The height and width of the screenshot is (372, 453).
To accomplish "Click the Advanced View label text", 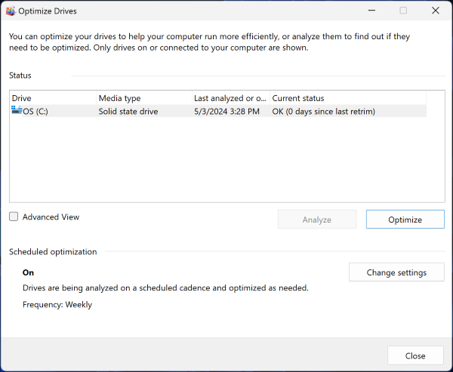I will (51, 217).
